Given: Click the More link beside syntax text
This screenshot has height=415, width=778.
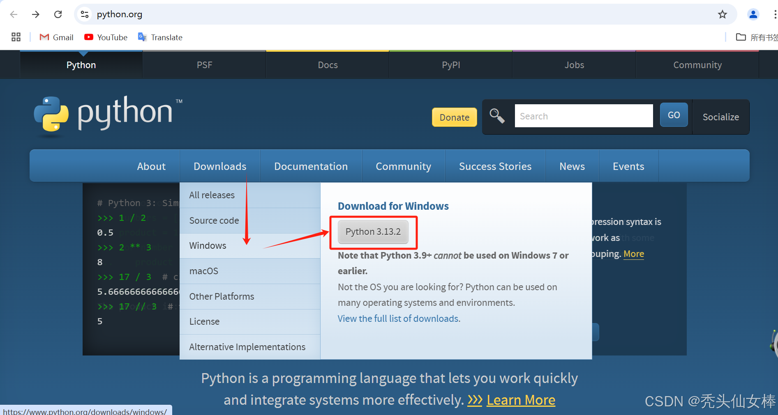Looking at the screenshot, I should point(634,254).
